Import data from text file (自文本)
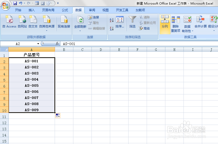This screenshot has width=218, height=144. (x=33, y=21)
